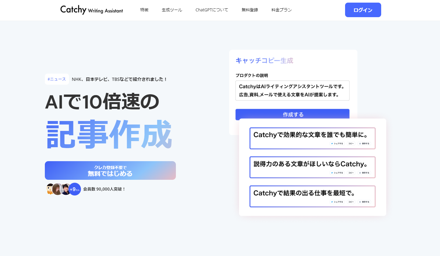Click the text '説得力のある文章がほしいならCatchy。'
Screen dimensions: 440x256
point(310,164)
